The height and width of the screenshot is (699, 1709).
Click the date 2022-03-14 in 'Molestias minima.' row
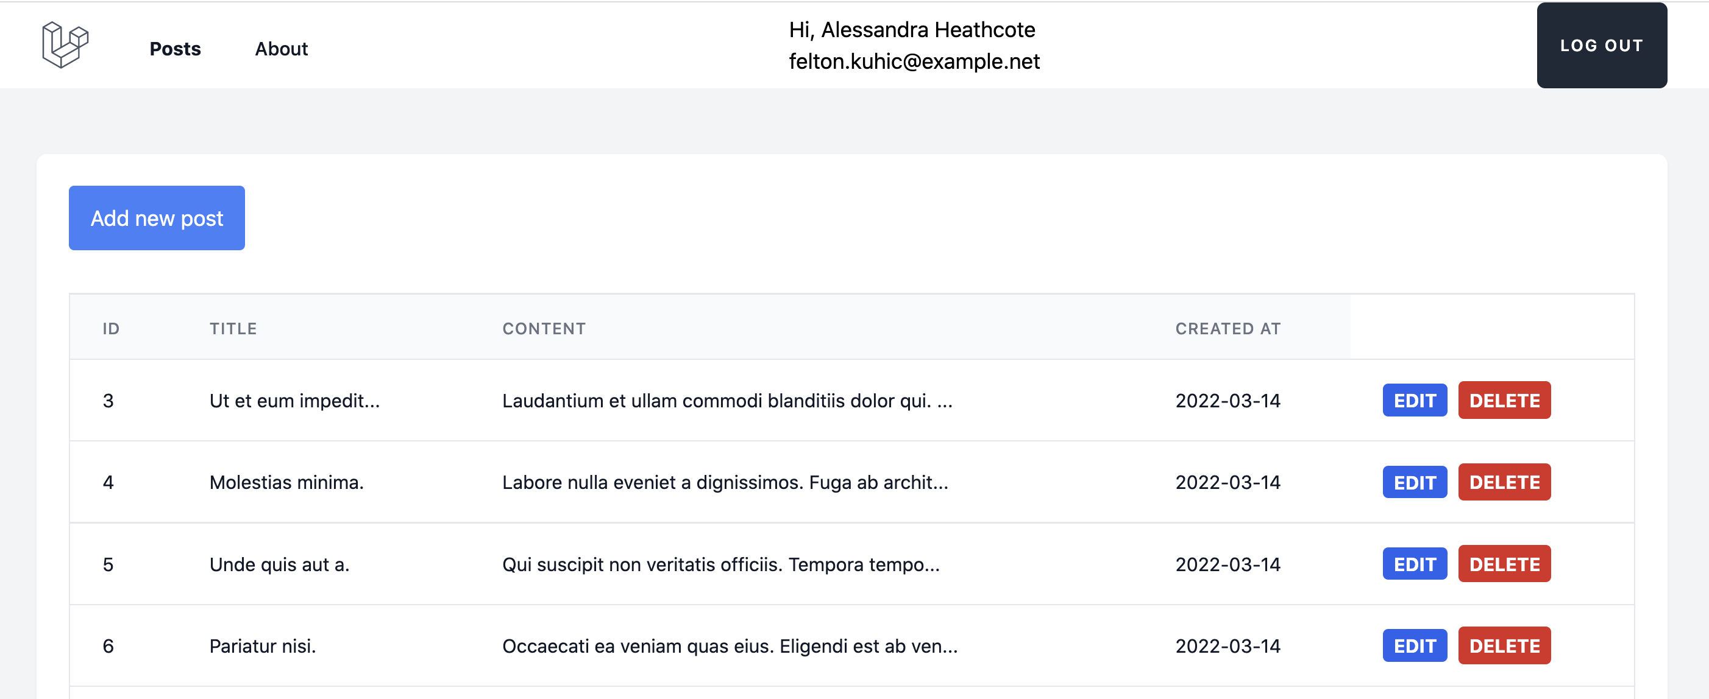(1228, 482)
